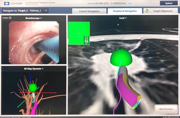Open the 3D Map Dynamic view dropdown
Viewport: 180px width, 118px height.
pyautogui.click(x=34, y=69)
